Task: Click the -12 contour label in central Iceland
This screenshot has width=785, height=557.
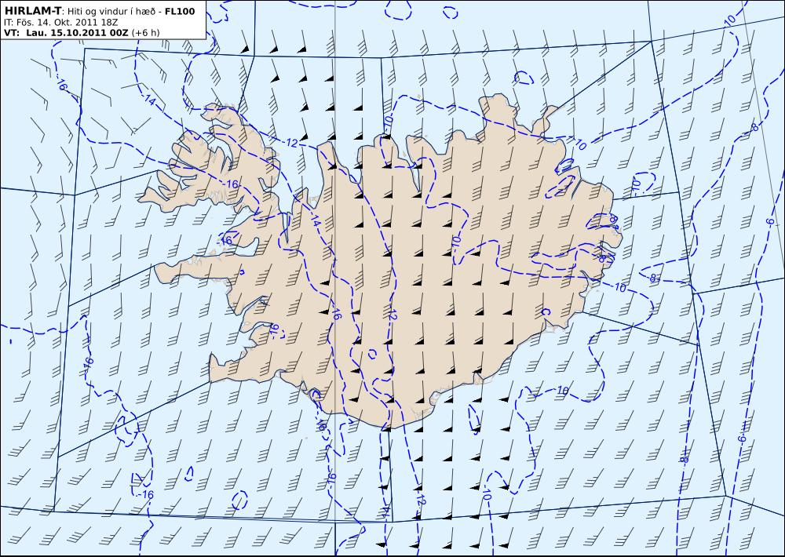Action: pos(392,315)
